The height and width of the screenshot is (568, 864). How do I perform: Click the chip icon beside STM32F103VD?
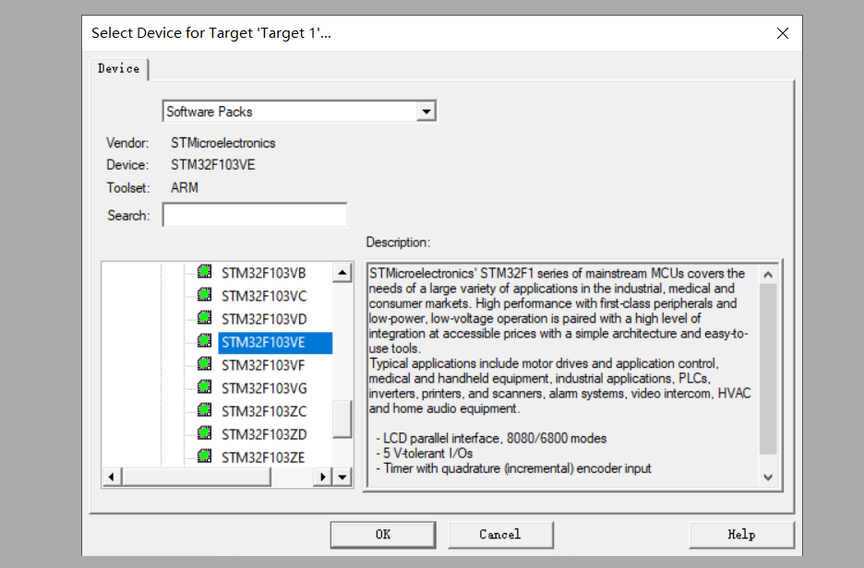click(204, 318)
